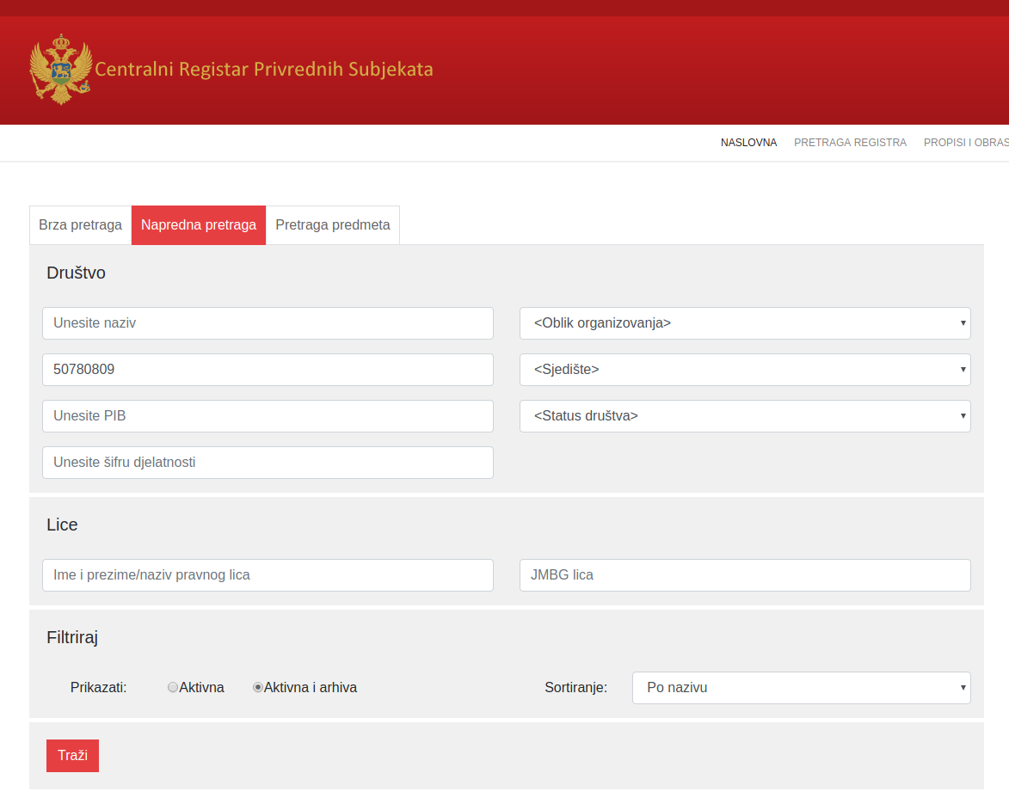Switch to Brza pretraga tab
1009x810 pixels.
tap(81, 225)
